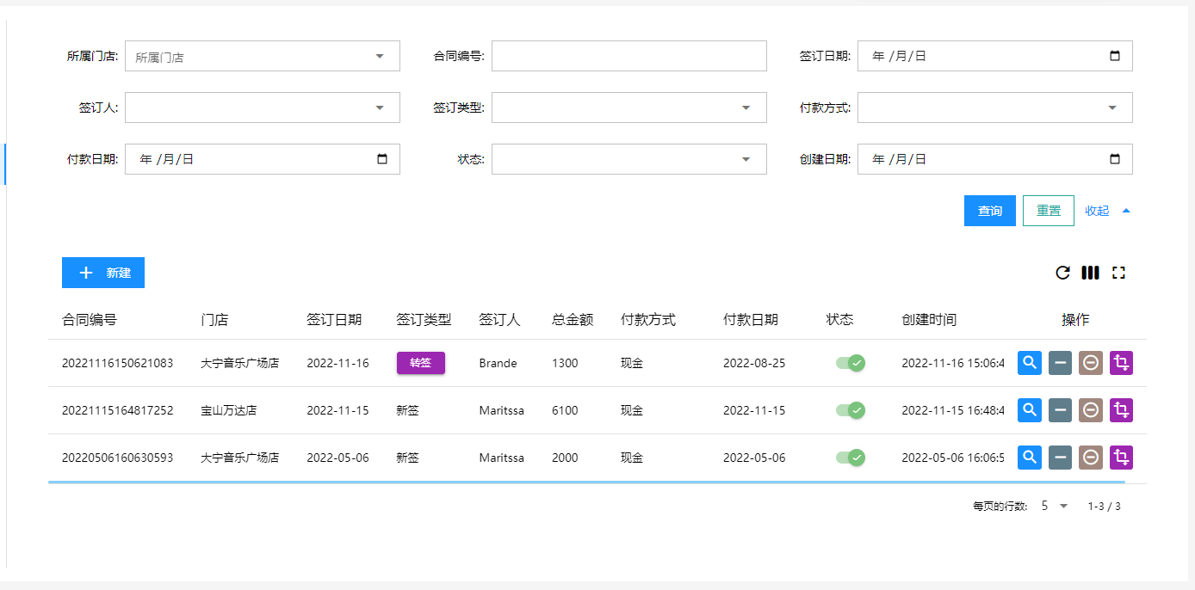This screenshot has height=590, width=1195.
Task: Click purple crop icon in the Brande row
Action: [x=1121, y=363]
